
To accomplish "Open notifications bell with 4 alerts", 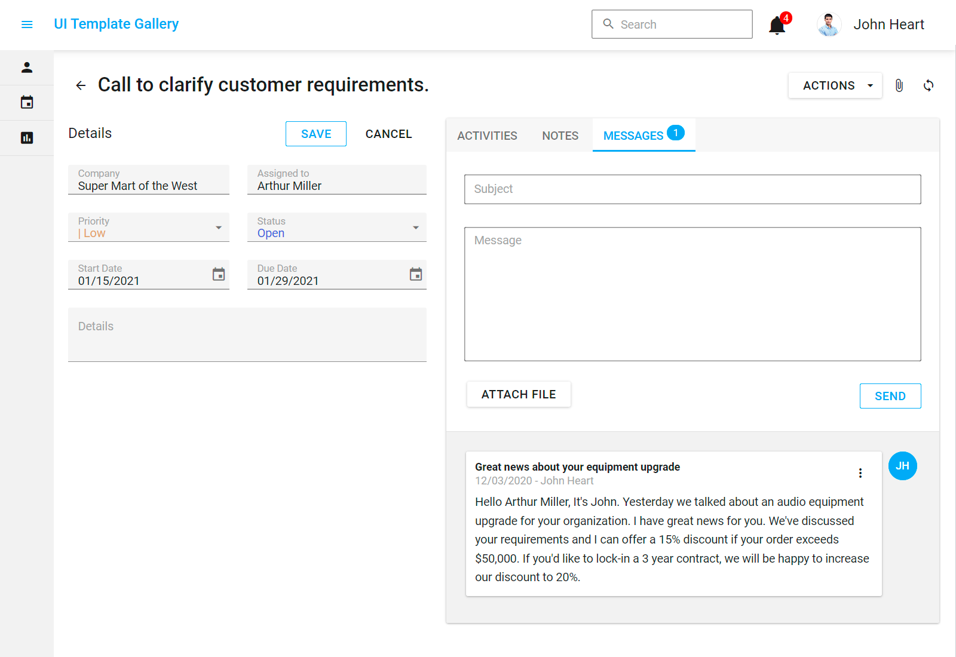I will pos(777,25).
